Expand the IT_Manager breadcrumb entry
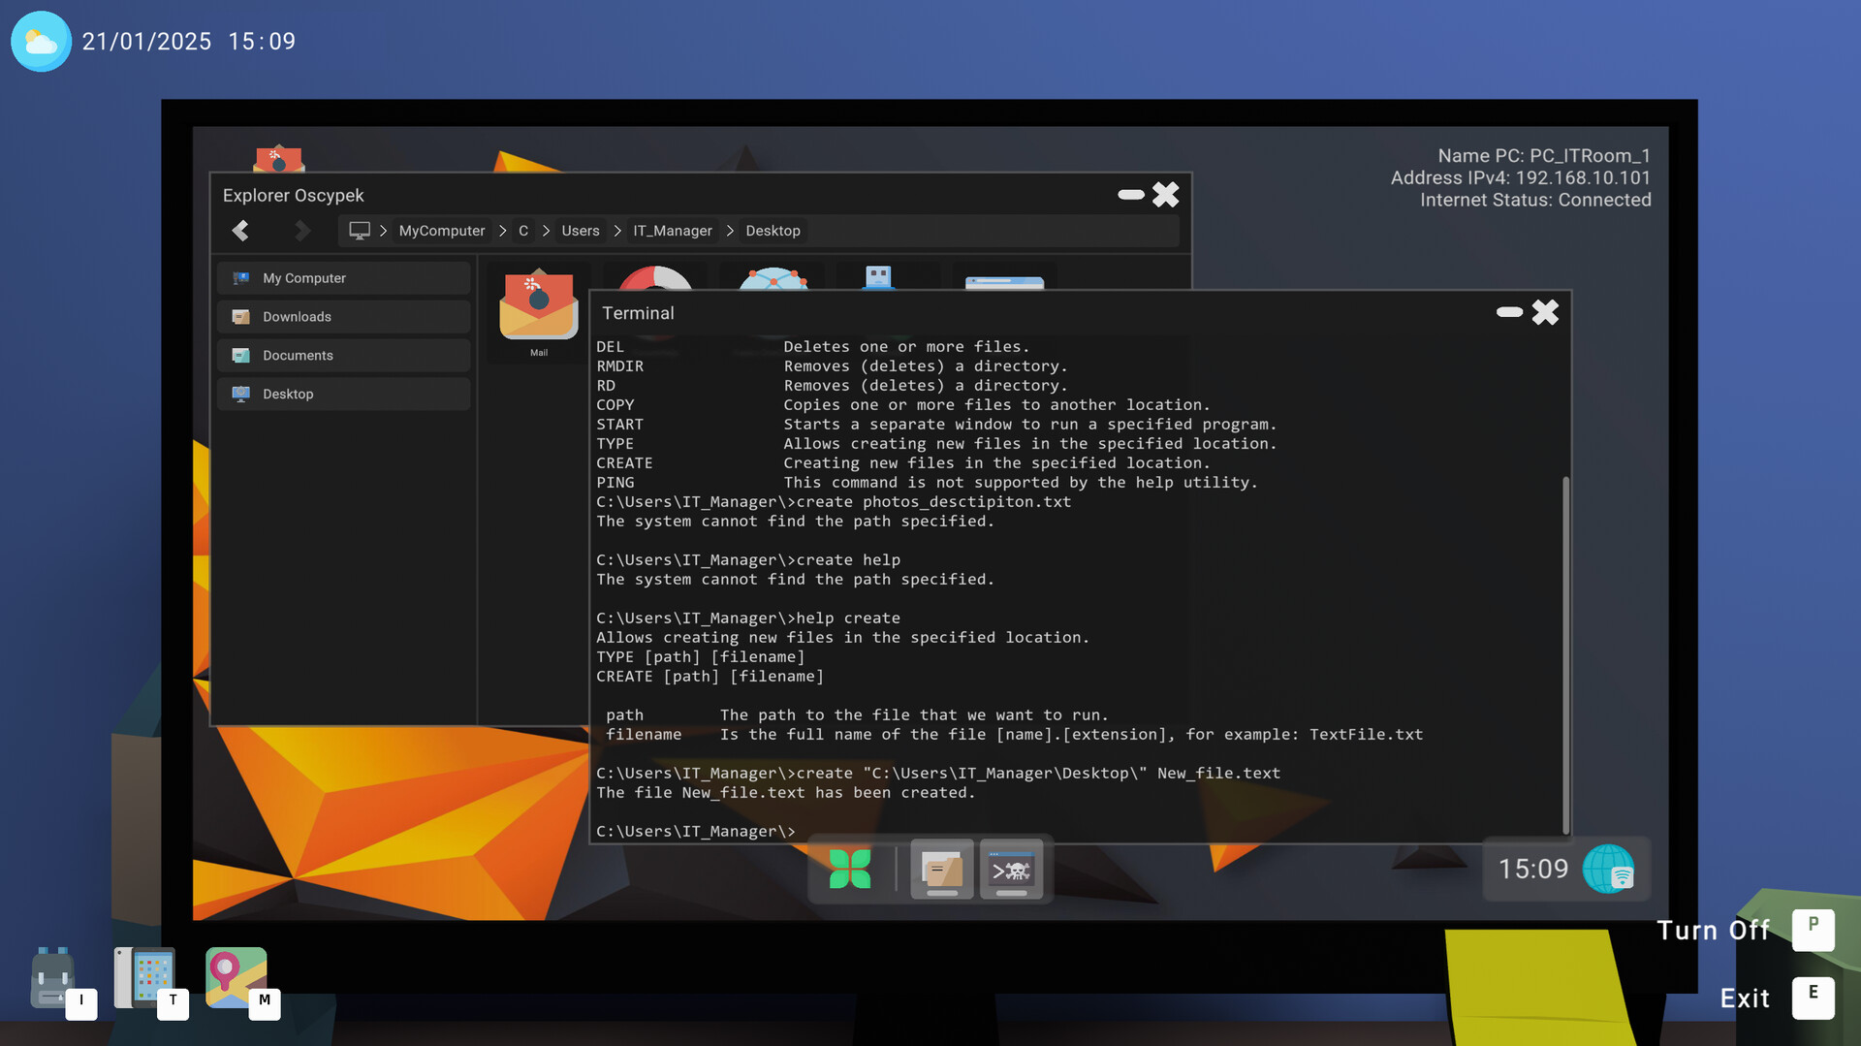 [x=673, y=231]
